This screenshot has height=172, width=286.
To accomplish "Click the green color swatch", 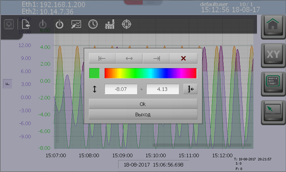I will [x=94, y=73].
